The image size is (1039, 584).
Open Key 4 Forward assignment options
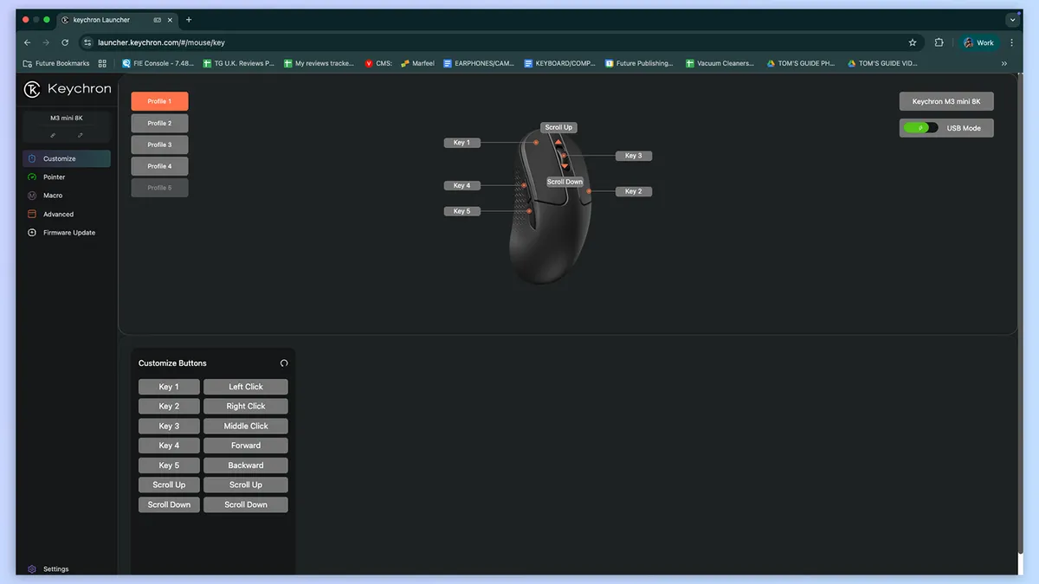tap(246, 446)
